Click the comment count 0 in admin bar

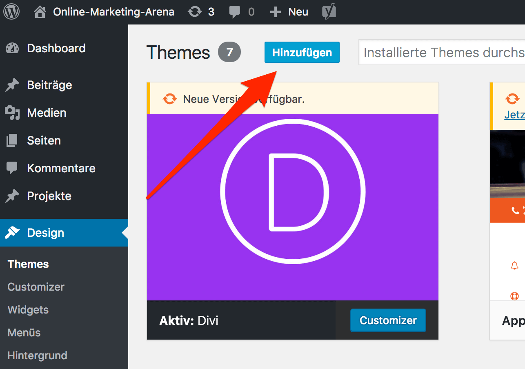(x=251, y=12)
